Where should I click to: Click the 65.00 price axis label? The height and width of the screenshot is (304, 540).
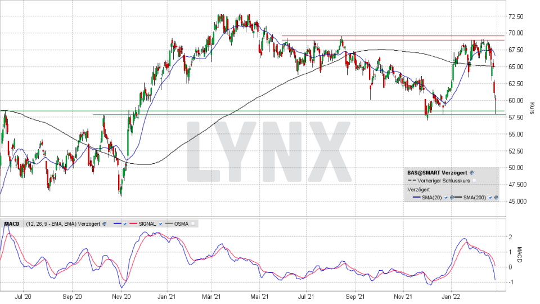click(x=516, y=67)
